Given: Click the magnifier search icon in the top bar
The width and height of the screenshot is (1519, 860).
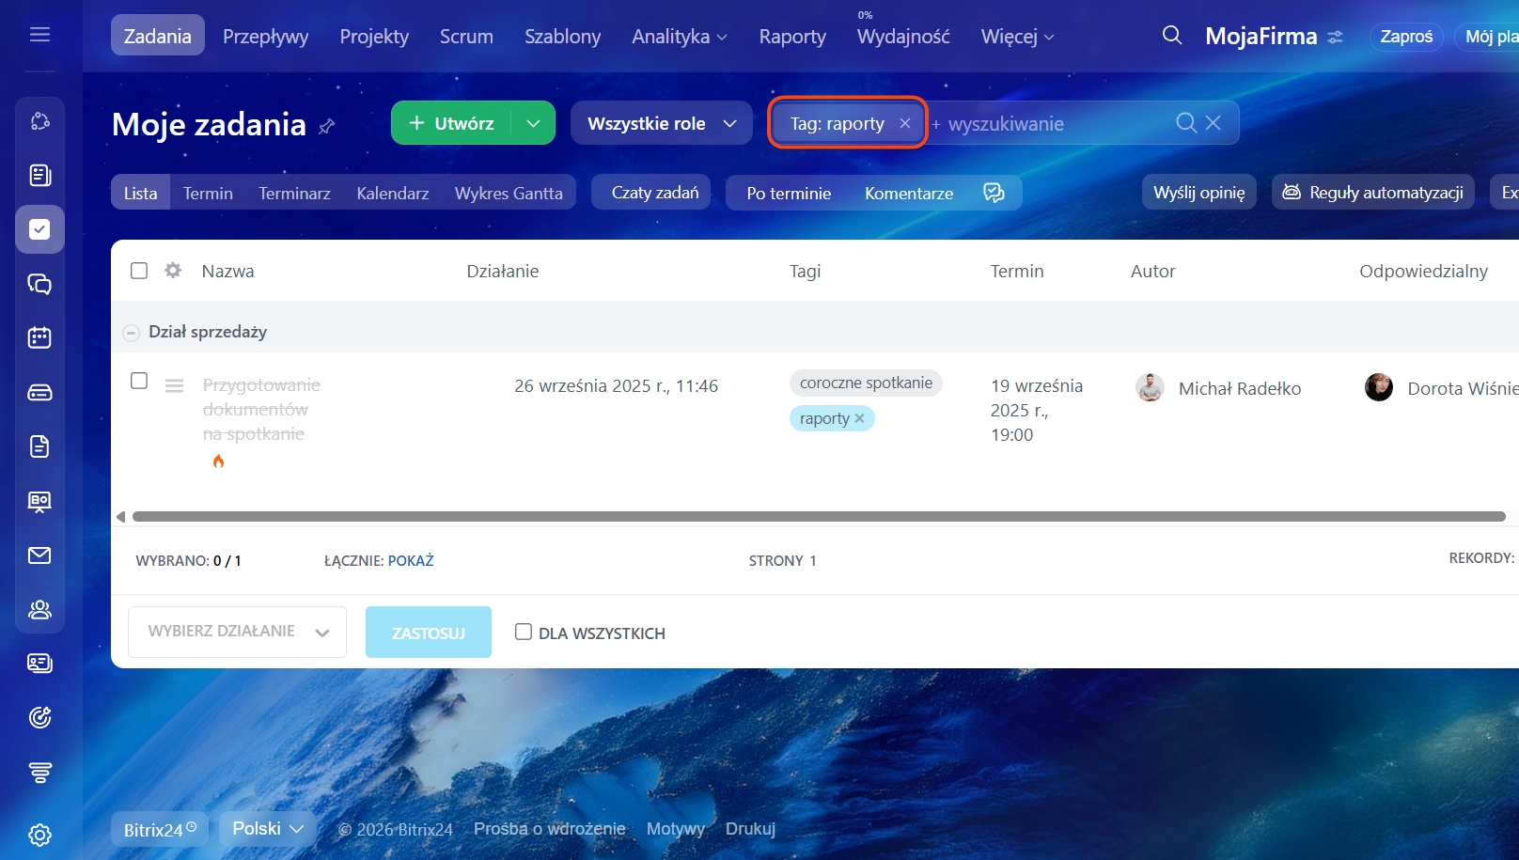Looking at the screenshot, I should (1171, 36).
